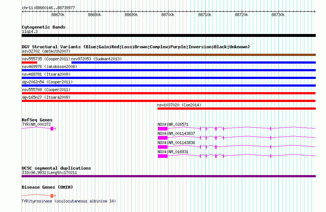Open the UCSC segmental duplications track heading

tap(56, 168)
